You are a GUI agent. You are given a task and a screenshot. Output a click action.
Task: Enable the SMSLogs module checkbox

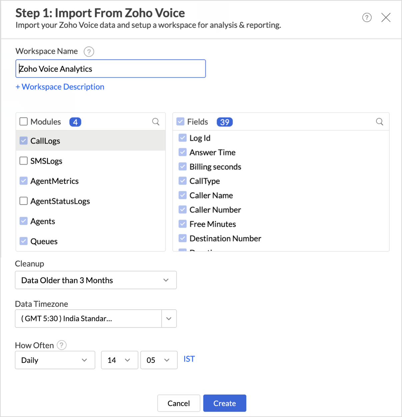coord(24,161)
